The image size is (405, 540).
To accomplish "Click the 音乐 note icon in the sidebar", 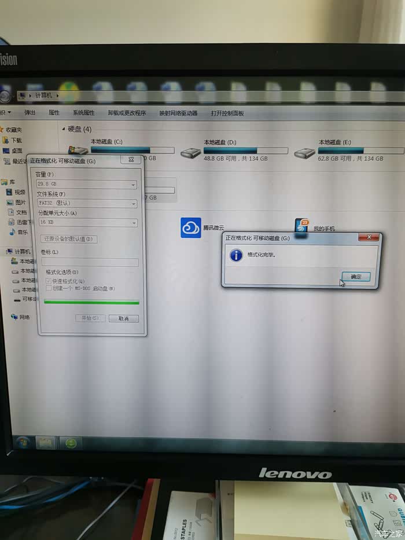I will (x=12, y=232).
